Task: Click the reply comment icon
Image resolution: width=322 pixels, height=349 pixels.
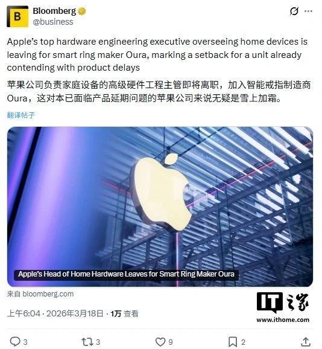Action: coord(15,342)
